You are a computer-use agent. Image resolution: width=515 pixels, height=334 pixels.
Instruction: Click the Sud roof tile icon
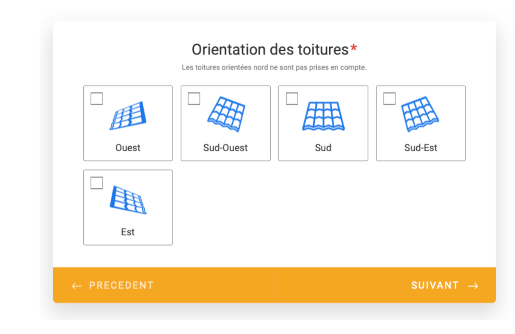(324, 116)
